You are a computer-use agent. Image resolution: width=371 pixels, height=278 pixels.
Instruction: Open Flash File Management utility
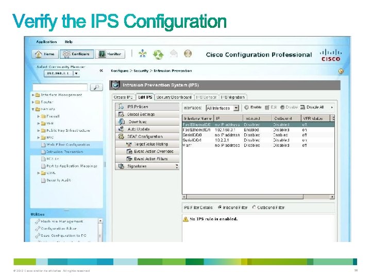(x=59, y=221)
